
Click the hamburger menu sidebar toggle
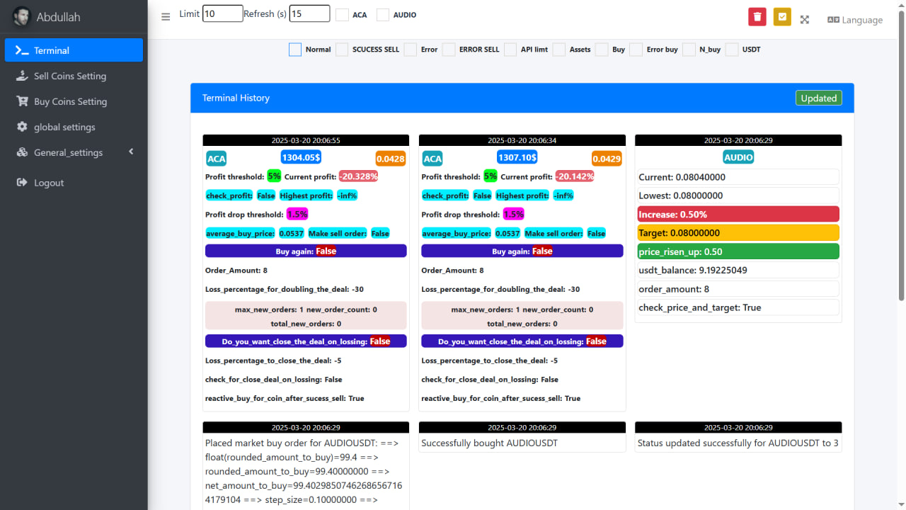[166, 17]
